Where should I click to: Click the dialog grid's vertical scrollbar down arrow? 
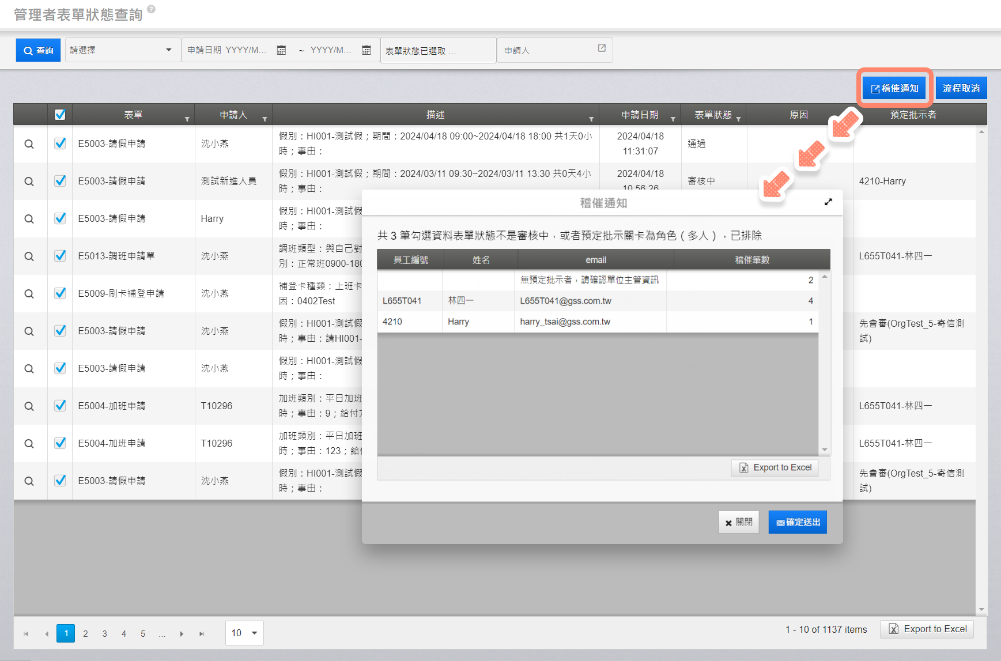(x=825, y=450)
